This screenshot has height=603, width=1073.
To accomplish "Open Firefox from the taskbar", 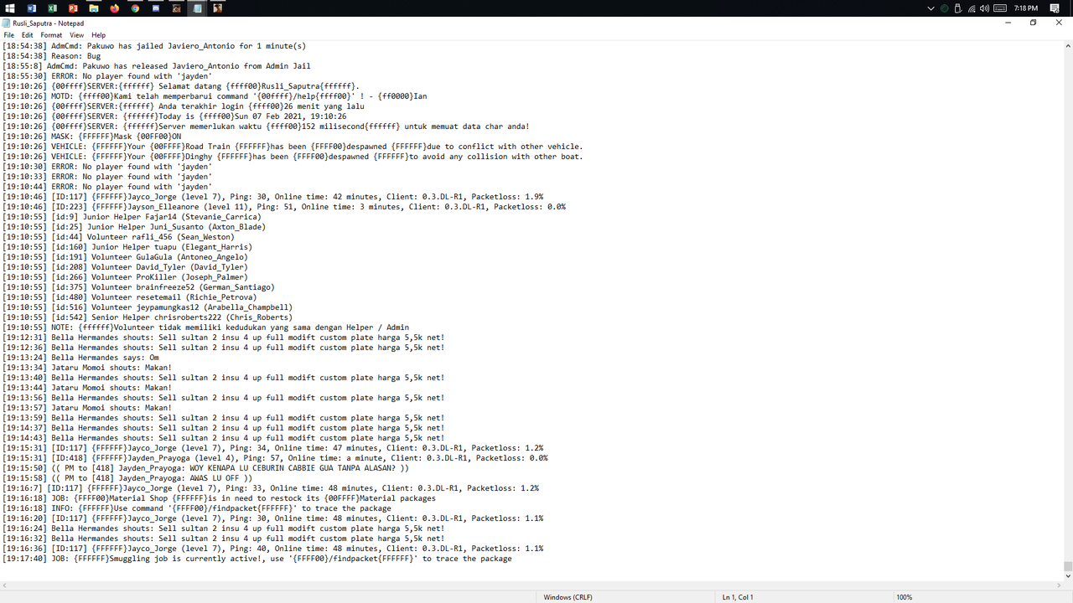I will pos(114,8).
